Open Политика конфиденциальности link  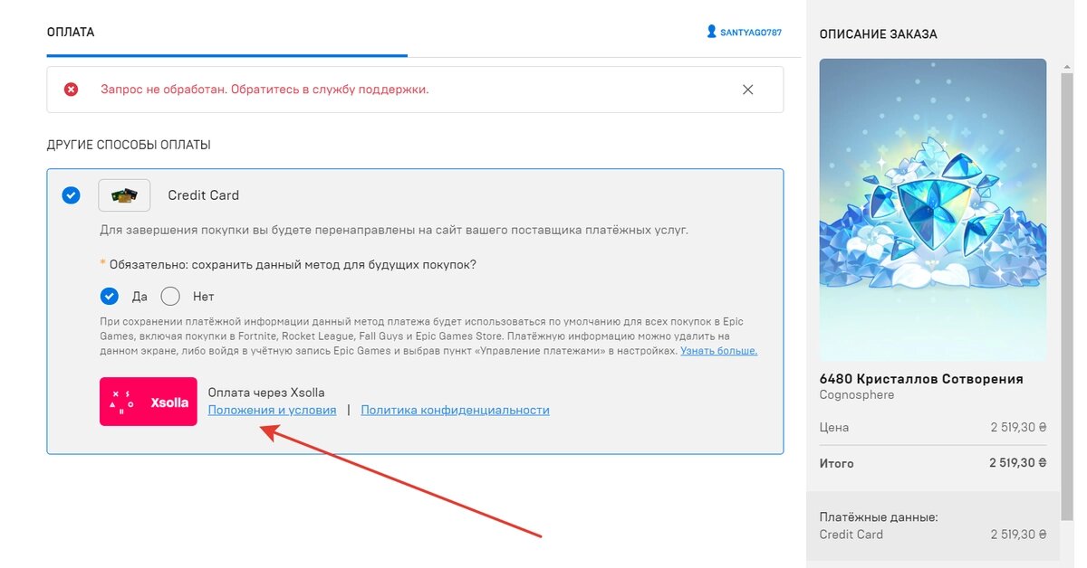pyautogui.click(x=455, y=410)
